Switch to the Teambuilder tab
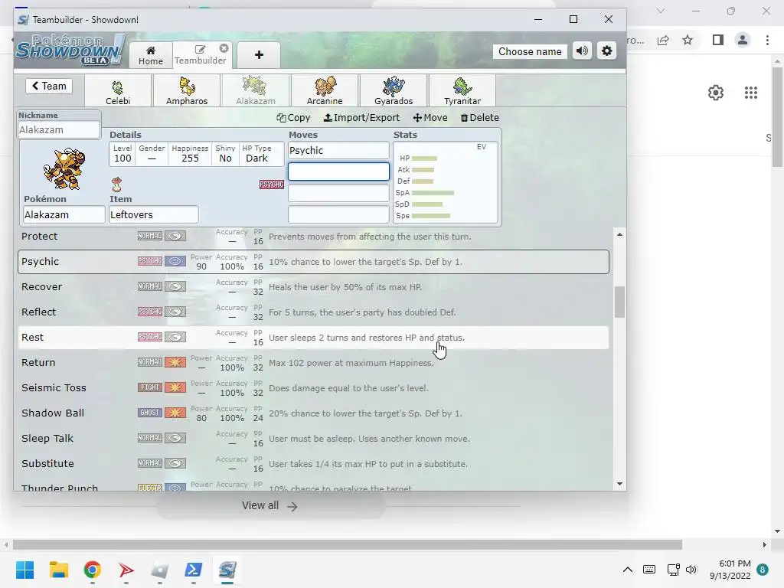 200,55
